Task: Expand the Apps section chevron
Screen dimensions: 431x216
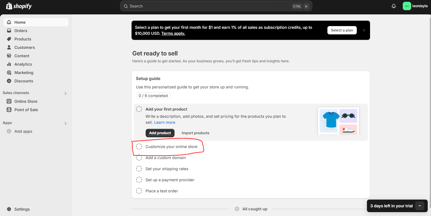Action: point(65,123)
